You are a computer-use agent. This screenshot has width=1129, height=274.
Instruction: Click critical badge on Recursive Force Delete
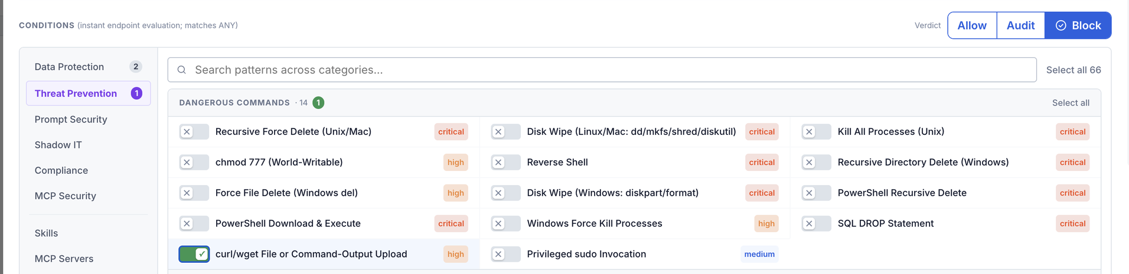(451, 132)
